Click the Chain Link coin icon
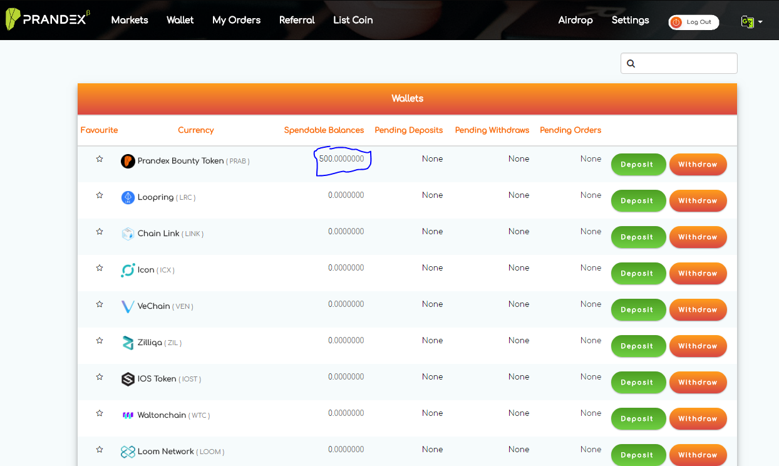 128,234
